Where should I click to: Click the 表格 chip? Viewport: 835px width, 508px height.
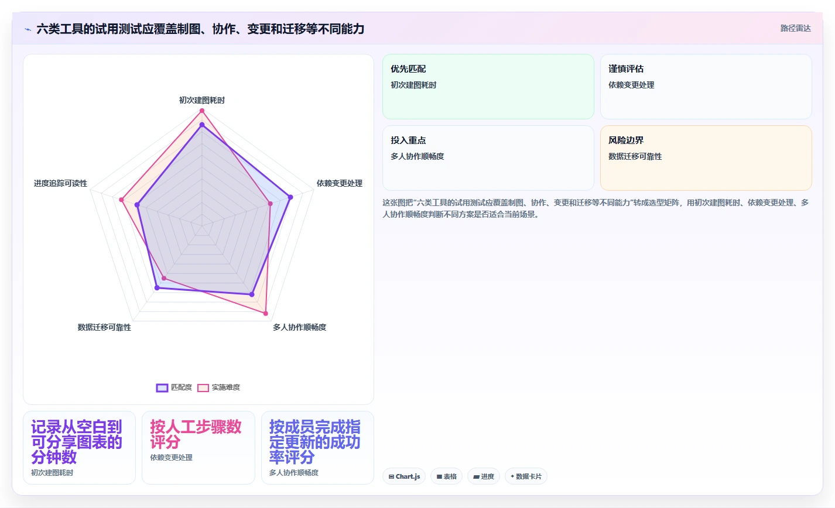[x=446, y=476]
